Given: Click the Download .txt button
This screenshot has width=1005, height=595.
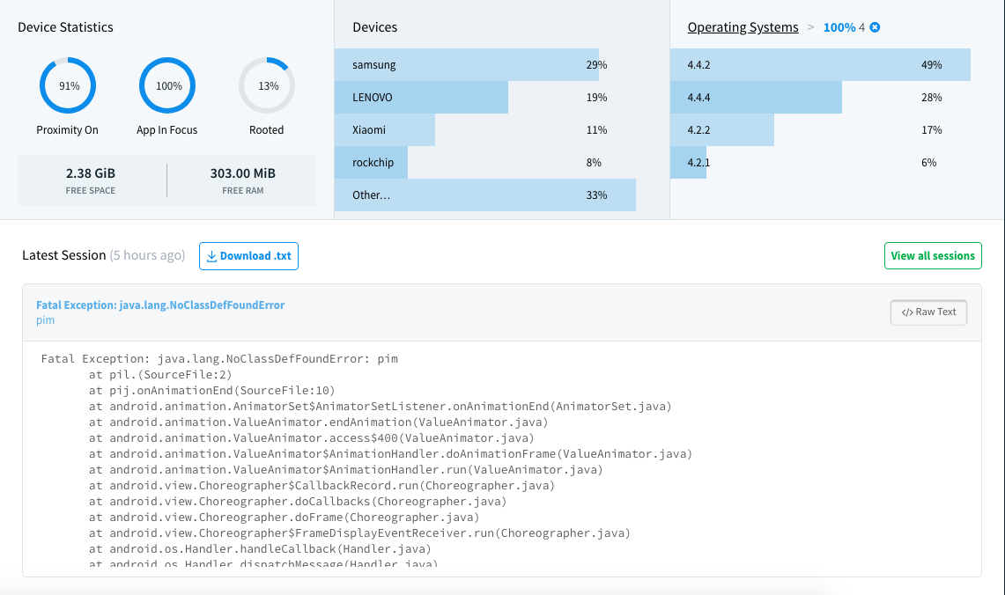Looking at the screenshot, I should point(248,256).
